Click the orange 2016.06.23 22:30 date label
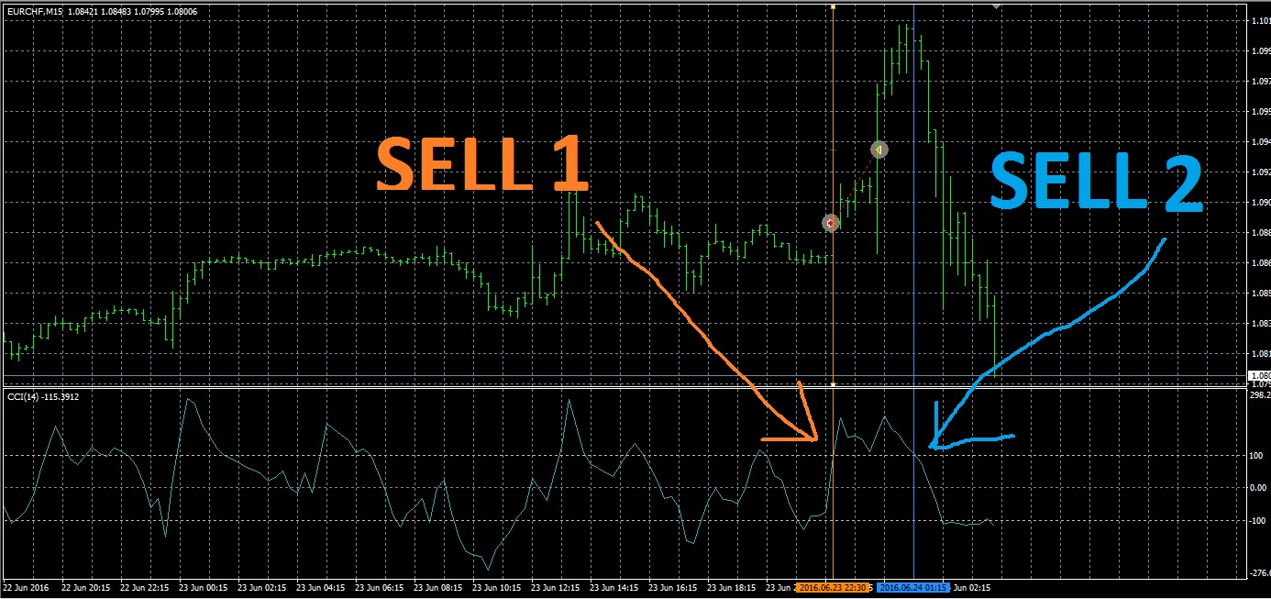 [x=832, y=587]
